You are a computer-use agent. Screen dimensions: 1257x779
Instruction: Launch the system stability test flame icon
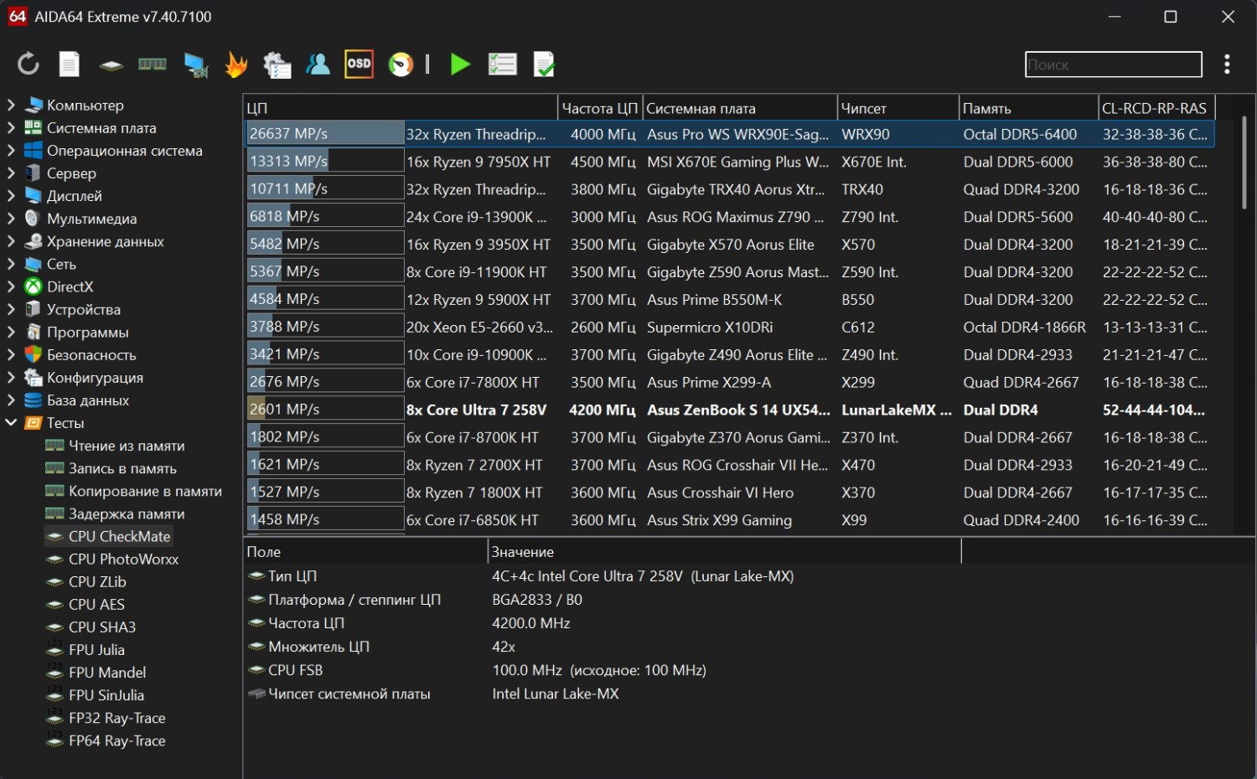pyautogui.click(x=236, y=64)
